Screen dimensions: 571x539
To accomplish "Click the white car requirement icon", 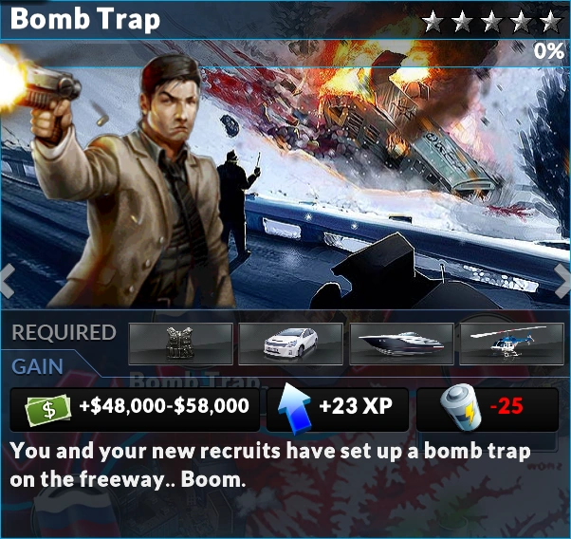I will [290, 344].
